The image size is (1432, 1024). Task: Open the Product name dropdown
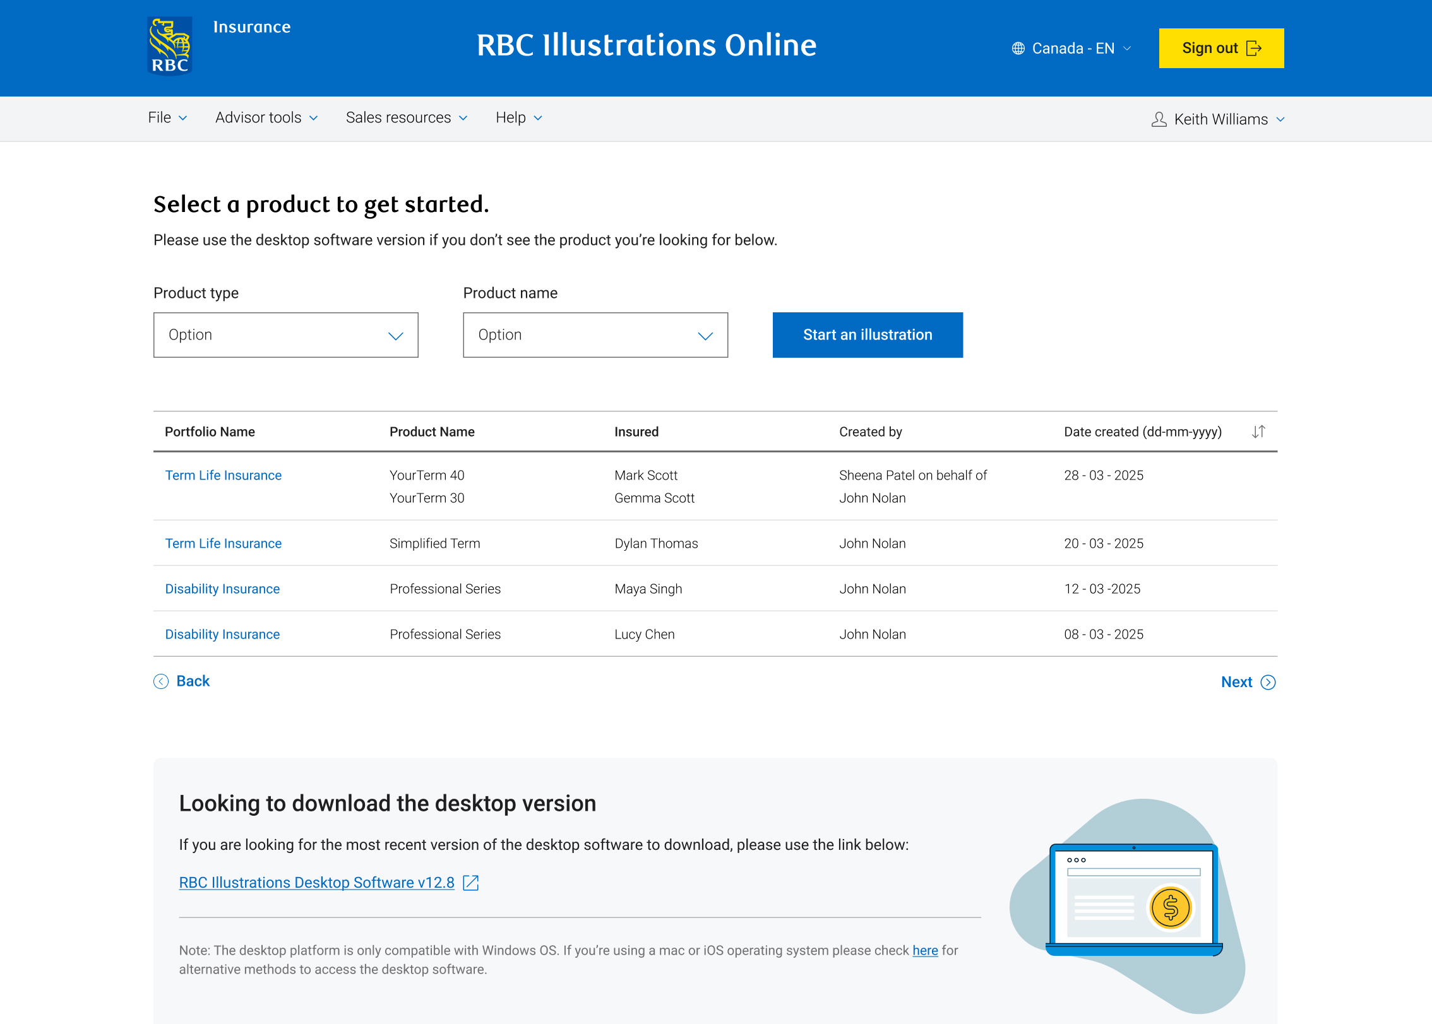tap(595, 335)
